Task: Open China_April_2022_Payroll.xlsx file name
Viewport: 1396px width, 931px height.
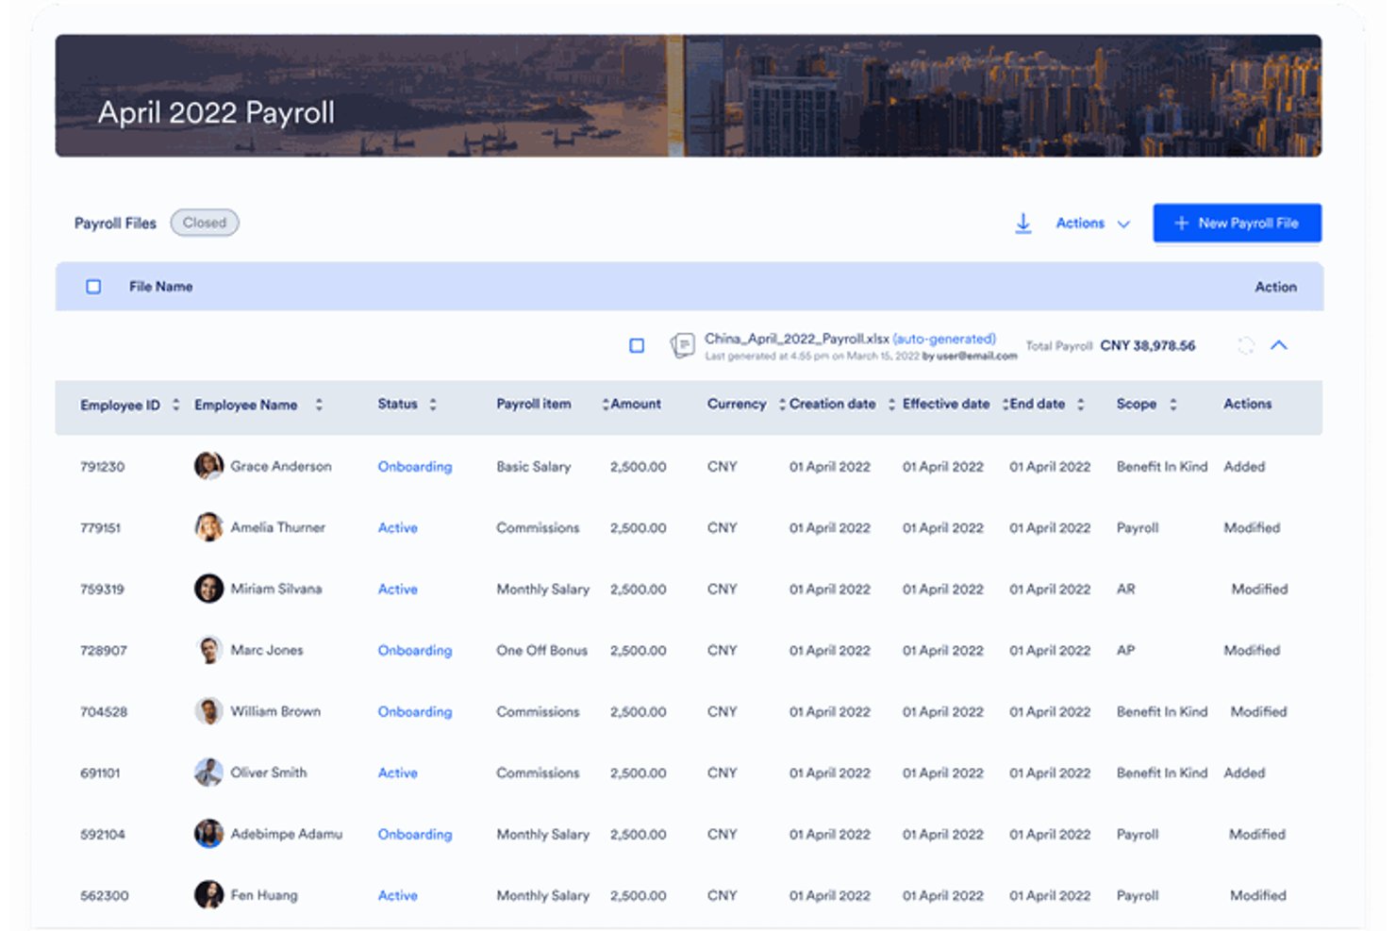Action: [796, 339]
